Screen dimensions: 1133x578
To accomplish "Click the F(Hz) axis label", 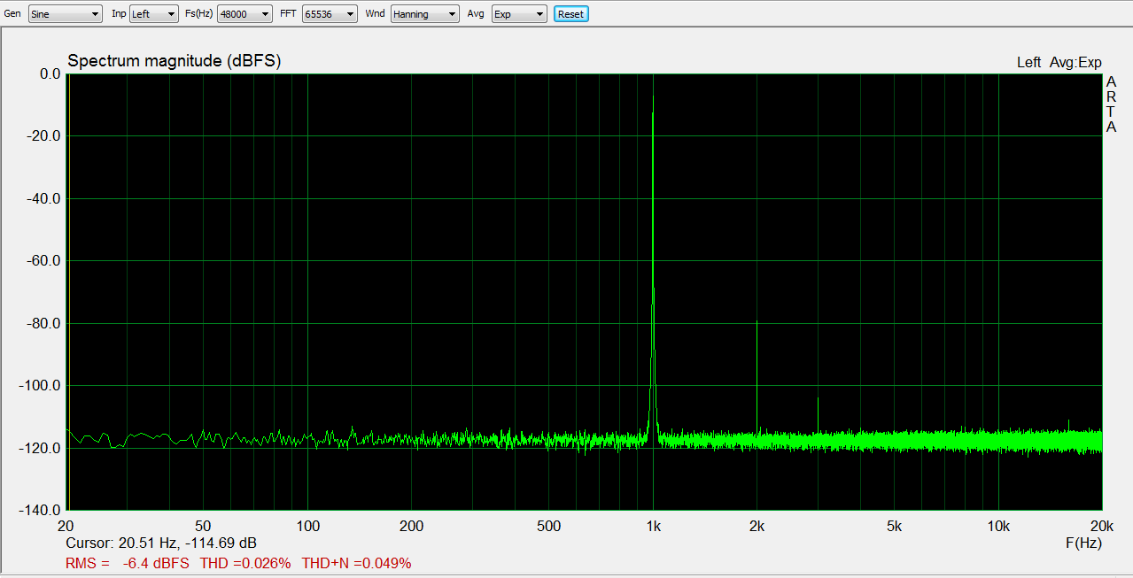I will click(1083, 543).
